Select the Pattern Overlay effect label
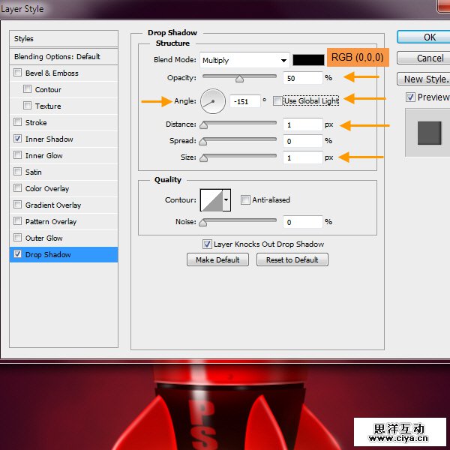Viewport: 450px width, 450px height. tap(51, 221)
